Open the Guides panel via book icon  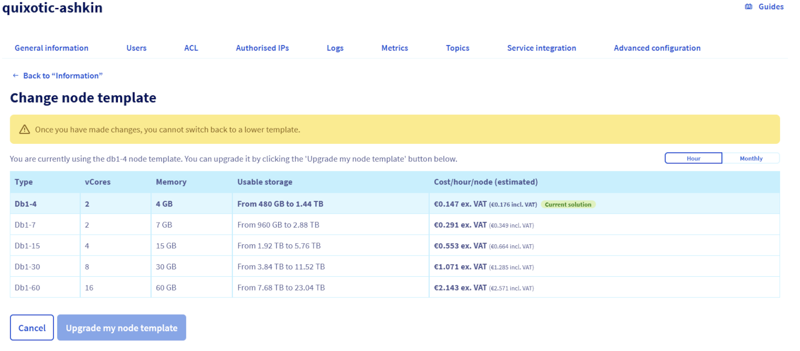coord(748,6)
